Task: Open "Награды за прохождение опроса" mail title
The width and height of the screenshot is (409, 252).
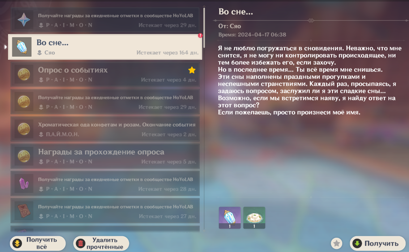Action: 101,152
